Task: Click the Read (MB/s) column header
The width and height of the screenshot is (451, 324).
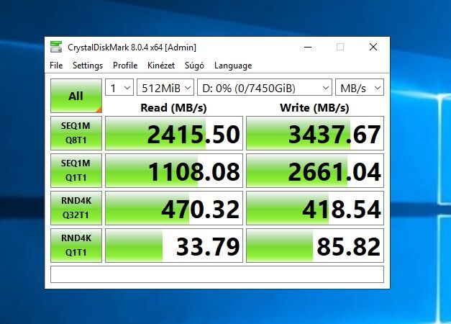Action: click(x=174, y=108)
